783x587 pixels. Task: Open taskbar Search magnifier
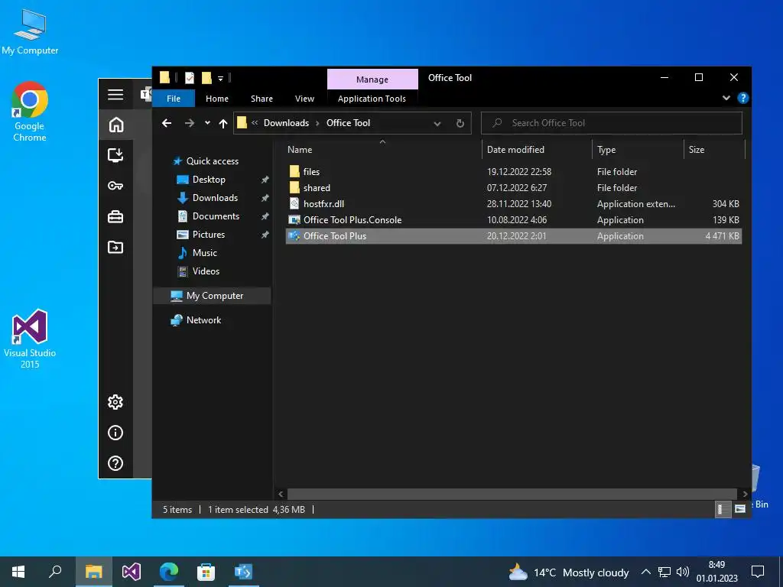tap(55, 572)
